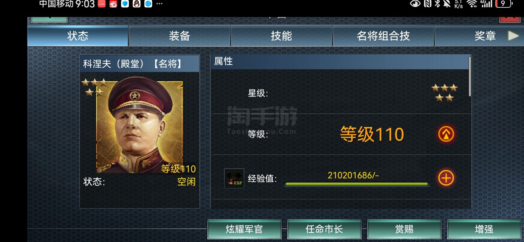
Task: Switch to the 技能 tab
Action: coord(281,36)
